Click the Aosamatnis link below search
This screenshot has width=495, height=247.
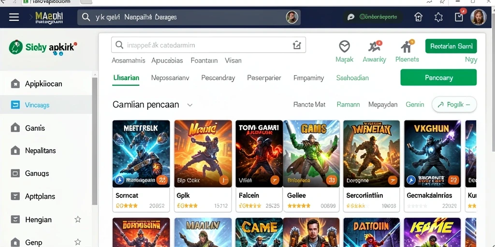pos(129,60)
